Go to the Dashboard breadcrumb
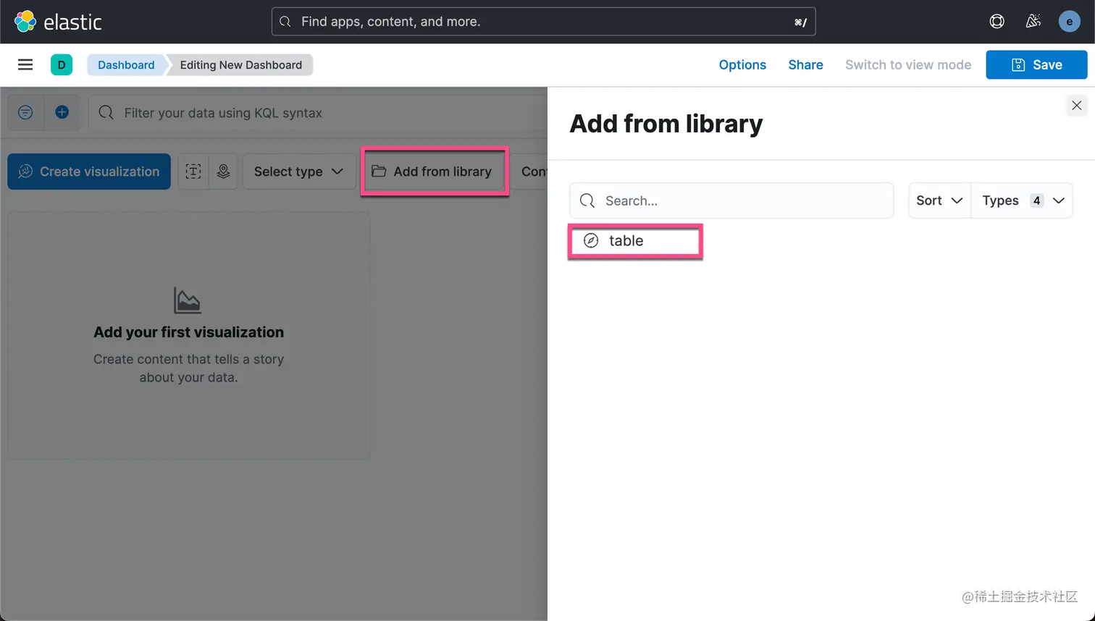 (x=126, y=64)
